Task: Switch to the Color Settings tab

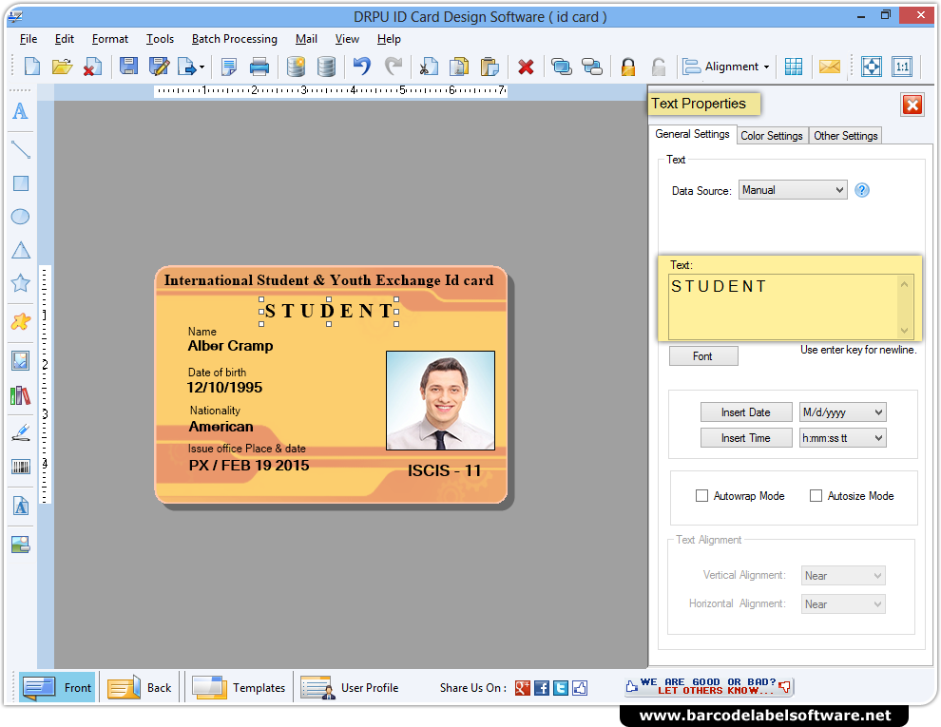Action: tap(771, 135)
